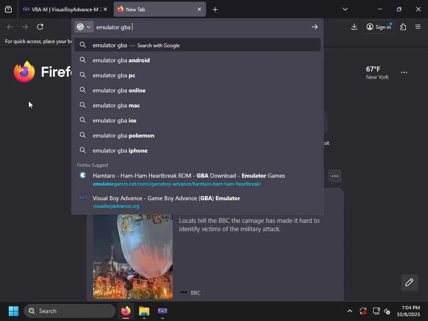Viewport: 428px width, 321px height.
Task: Open the Firefox application menu
Action: pos(418,27)
